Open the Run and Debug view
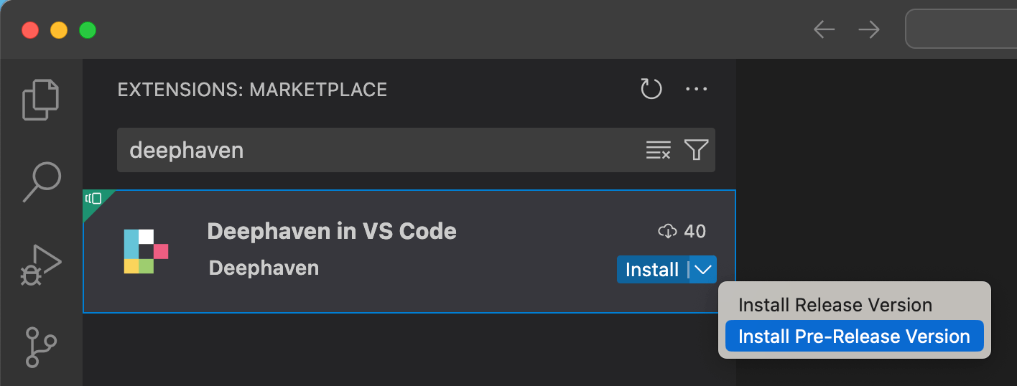This screenshot has height=386, width=1017. [41, 265]
